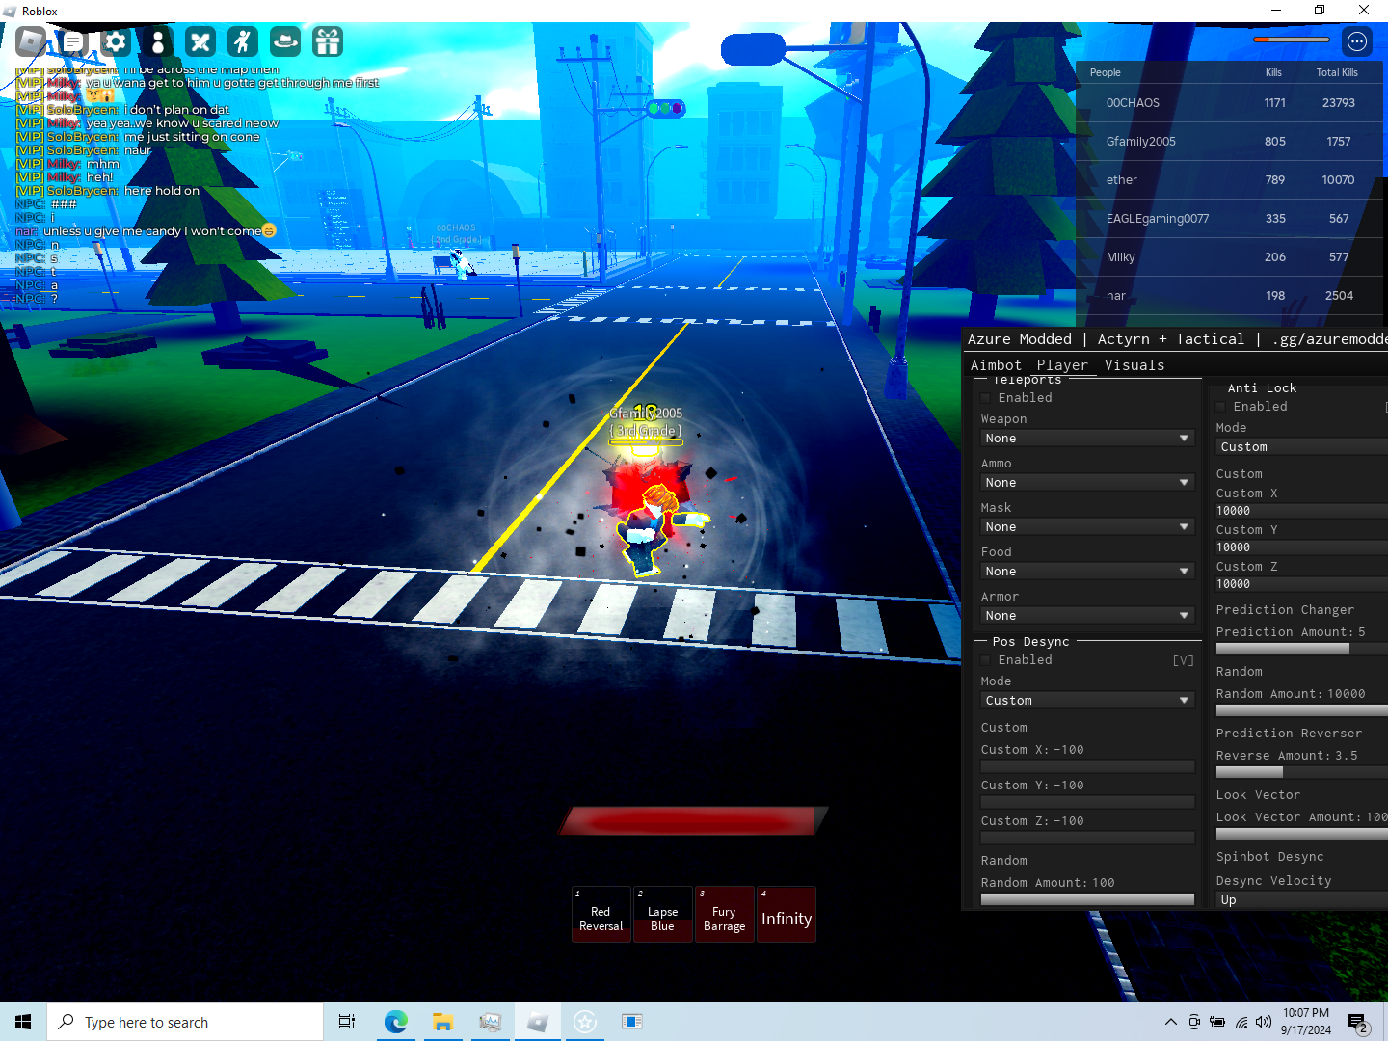Click the Total Kills column header

point(1337,72)
